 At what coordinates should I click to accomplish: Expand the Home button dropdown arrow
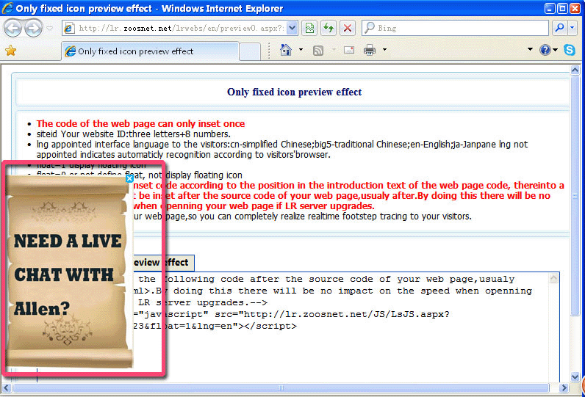coord(301,49)
